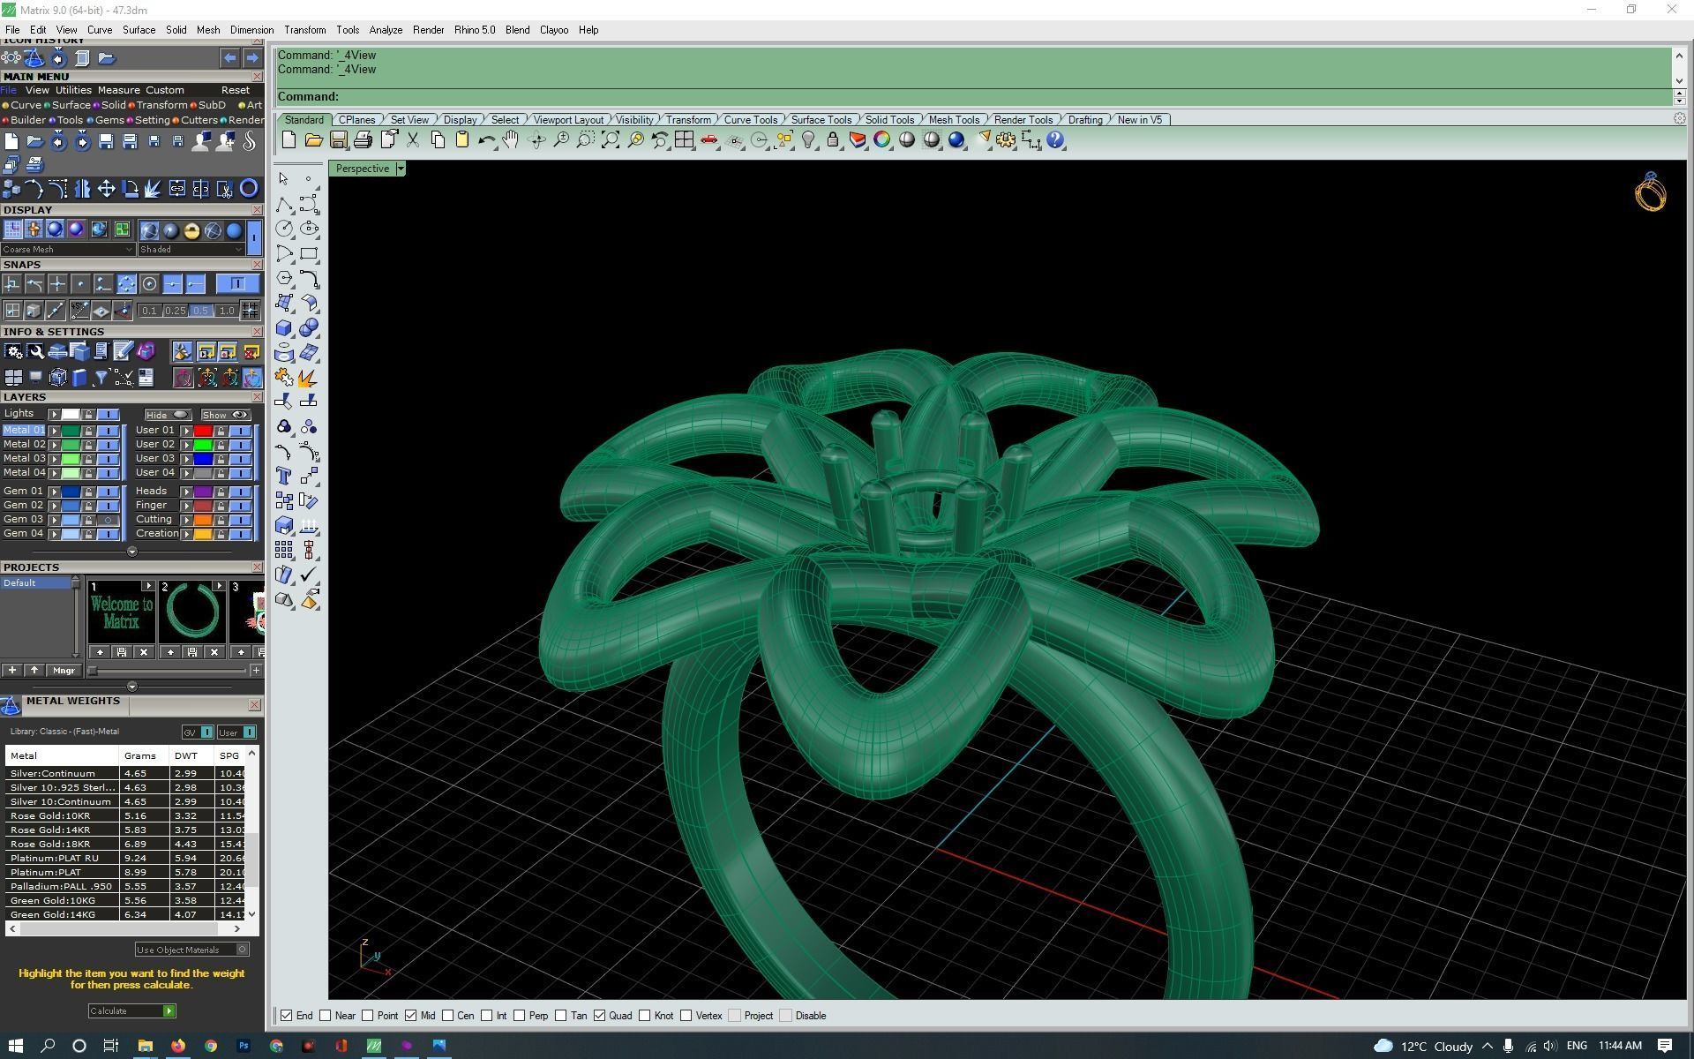Open the Analyze menu
Image resolution: width=1694 pixels, height=1059 pixels.
click(x=386, y=30)
